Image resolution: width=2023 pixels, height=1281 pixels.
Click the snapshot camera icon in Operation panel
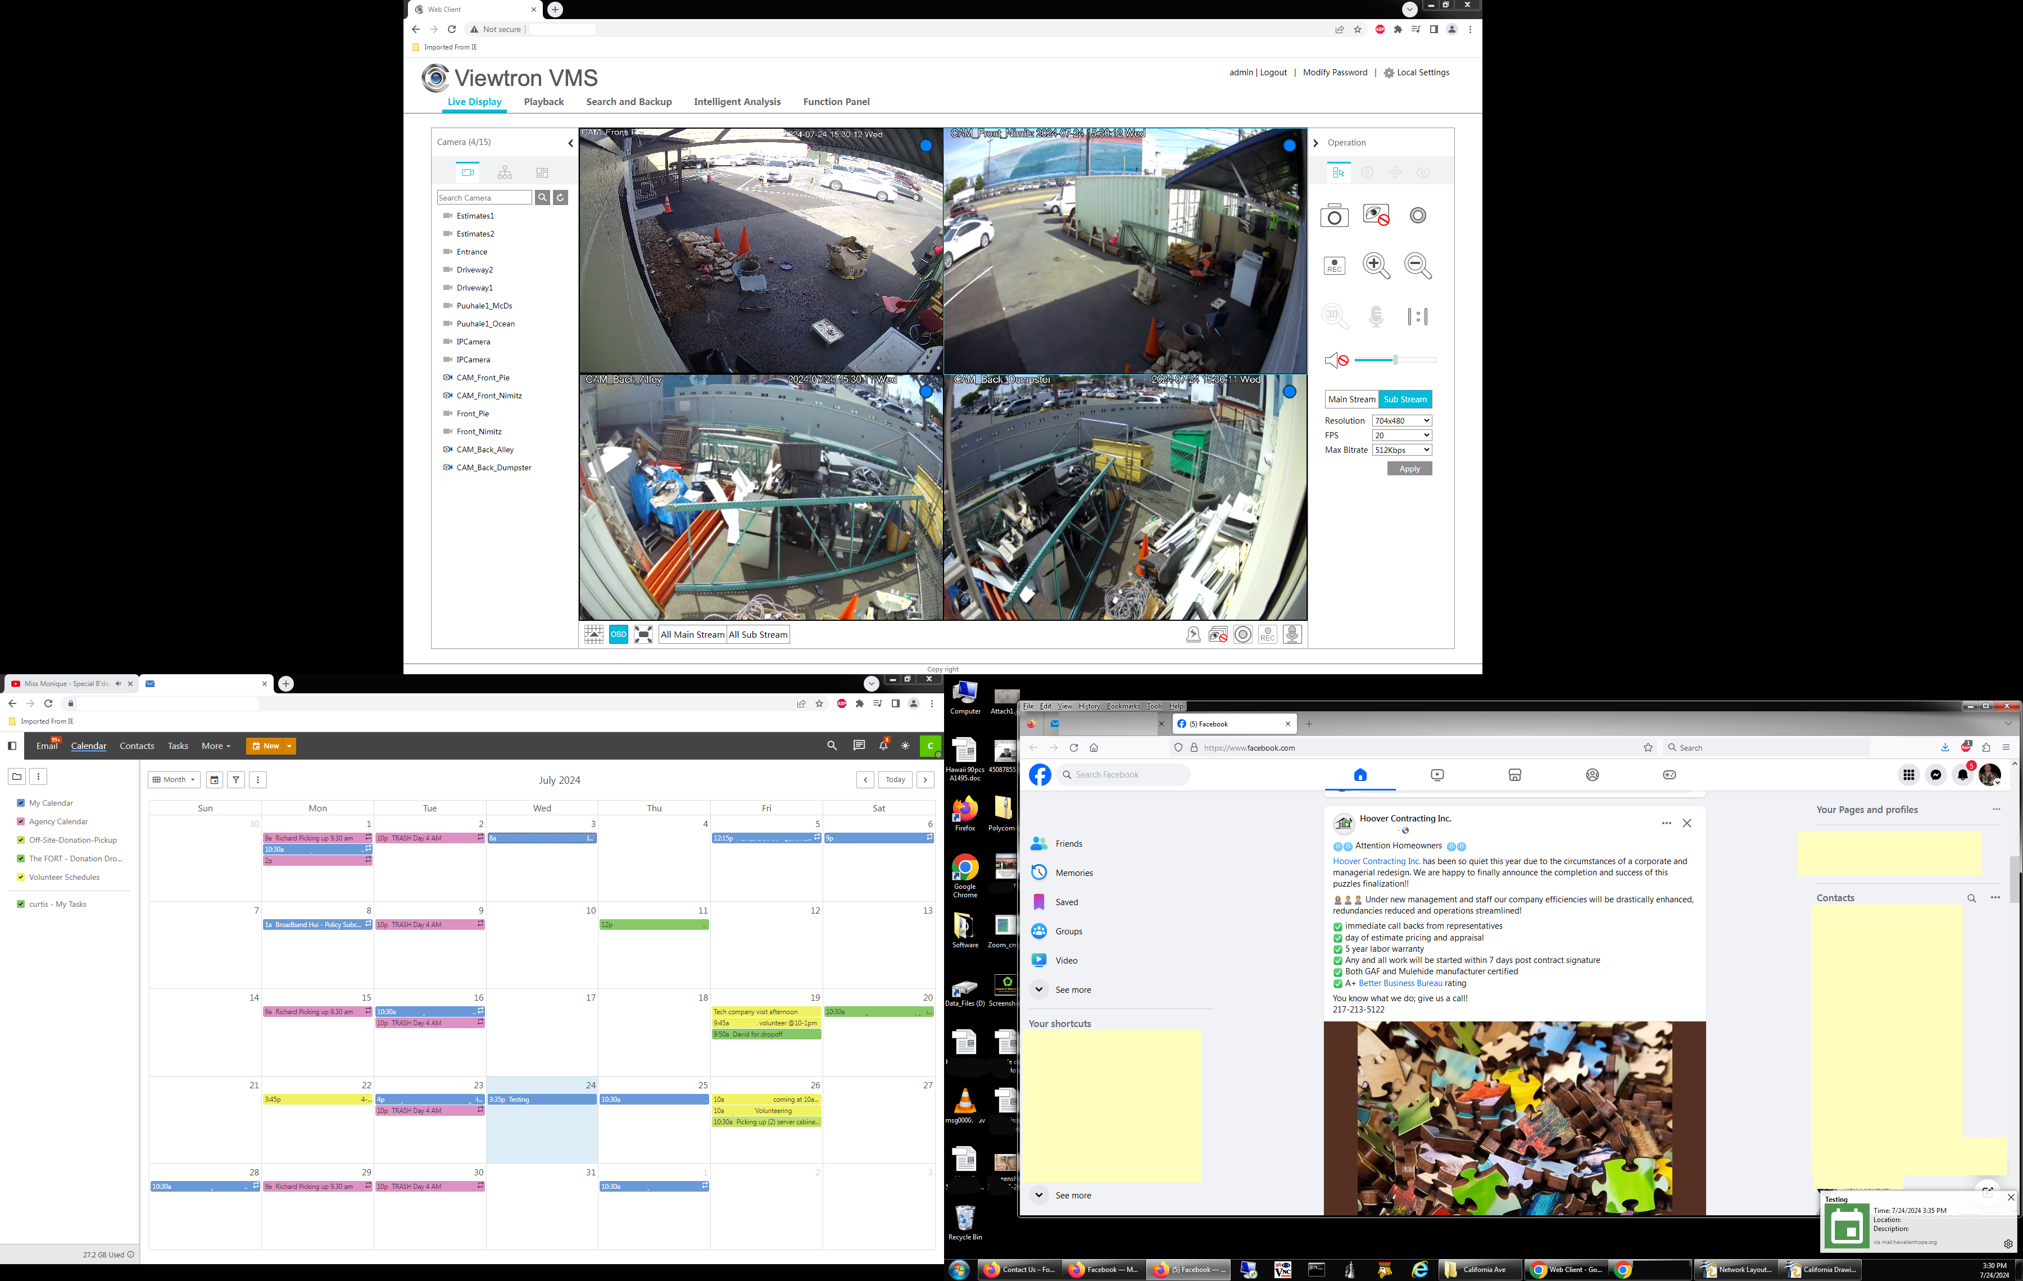tap(1334, 216)
